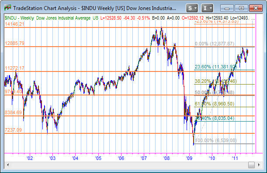Screen dimensions: 267x173
Task: Minimize the chart analysis window
Action: [x=227, y=8]
